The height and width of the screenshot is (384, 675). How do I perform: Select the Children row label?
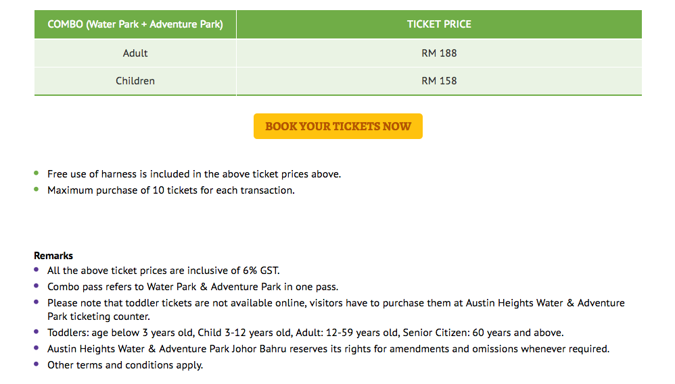(x=135, y=81)
